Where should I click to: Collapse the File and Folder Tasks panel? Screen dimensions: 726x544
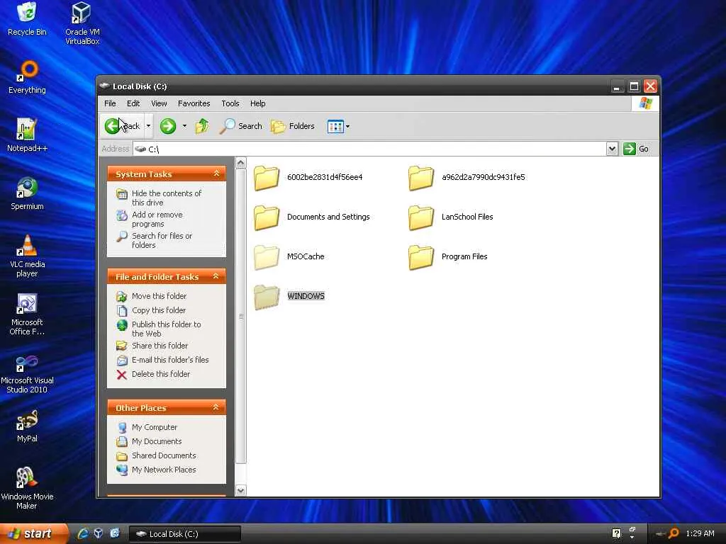click(216, 276)
